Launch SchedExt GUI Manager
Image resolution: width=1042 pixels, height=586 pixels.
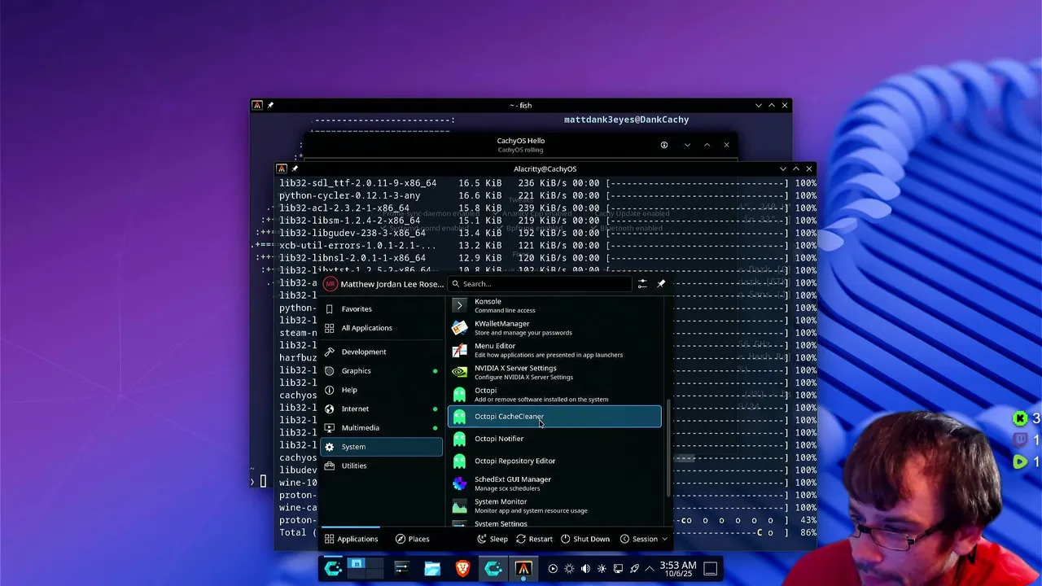click(x=554, y=483)
